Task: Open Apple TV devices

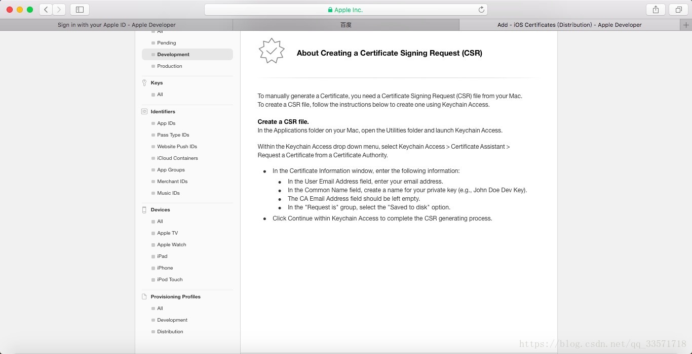Action: (x=167, y=233)
